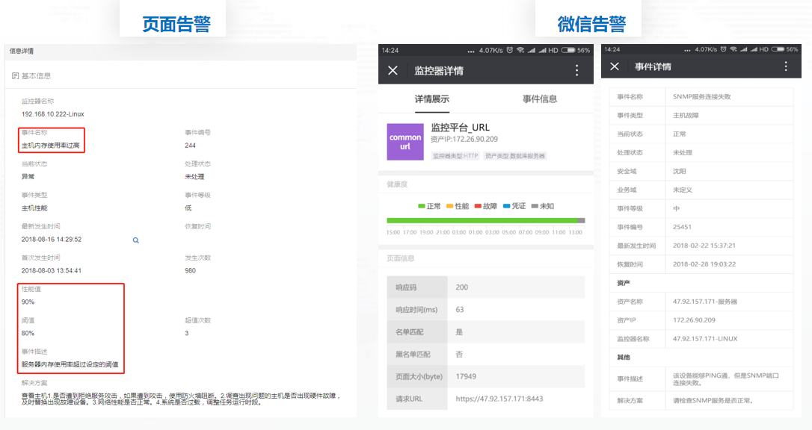Screen dimensions: 812x430
Task: Click the 资产IP value 172.26.90.209 in 事件详情
Action: [x=694, y=320]
